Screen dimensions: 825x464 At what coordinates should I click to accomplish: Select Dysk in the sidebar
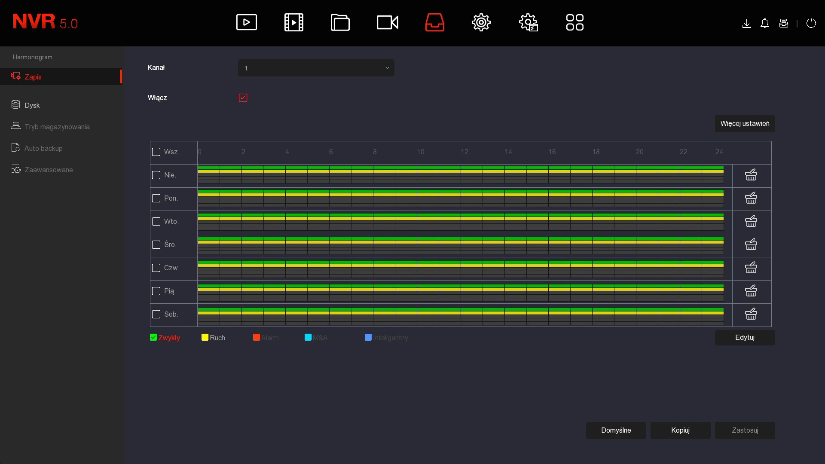[32, 104]
